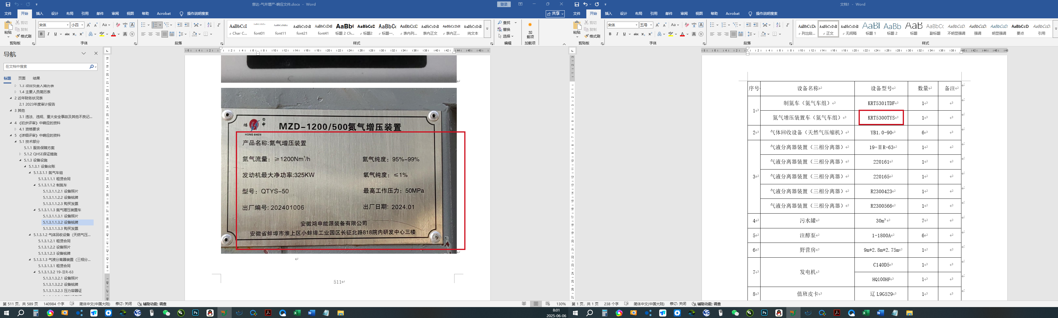Screen dimensions: 1058x318
Task: Toggle italic in right Word window
Action: click(617, 34)
